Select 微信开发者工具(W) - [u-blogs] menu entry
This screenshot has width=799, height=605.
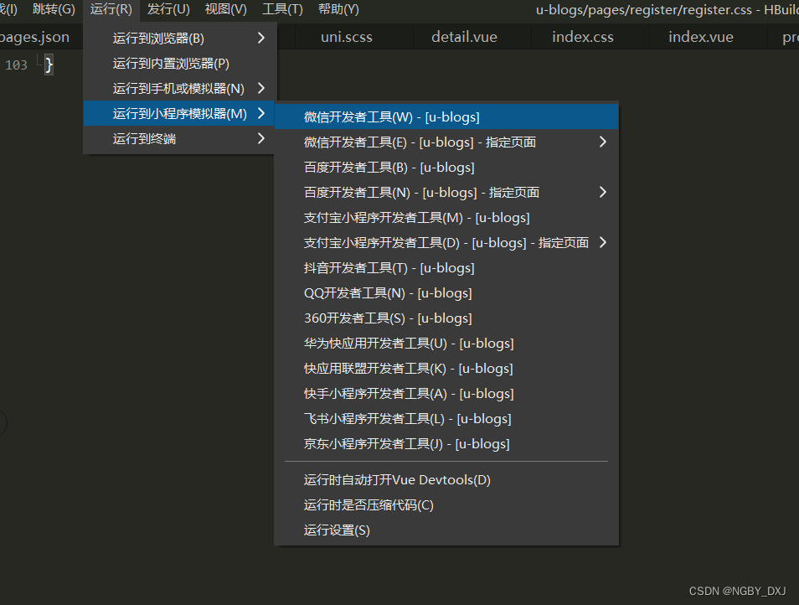391,117
